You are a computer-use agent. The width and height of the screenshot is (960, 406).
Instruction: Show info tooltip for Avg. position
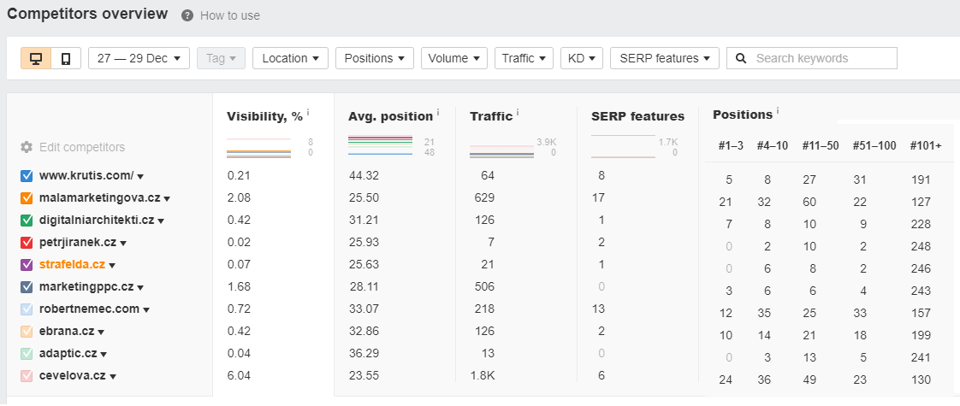(438, 113)
